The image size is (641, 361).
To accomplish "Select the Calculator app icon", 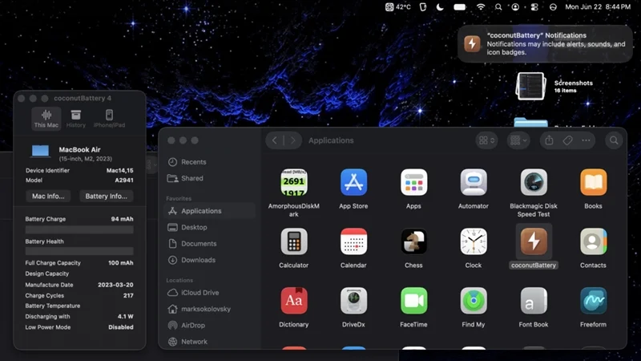I will tap(293, 241).
